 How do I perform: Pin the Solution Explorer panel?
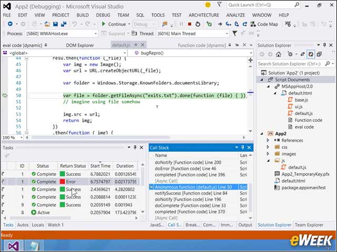click(x=324, y=45)
